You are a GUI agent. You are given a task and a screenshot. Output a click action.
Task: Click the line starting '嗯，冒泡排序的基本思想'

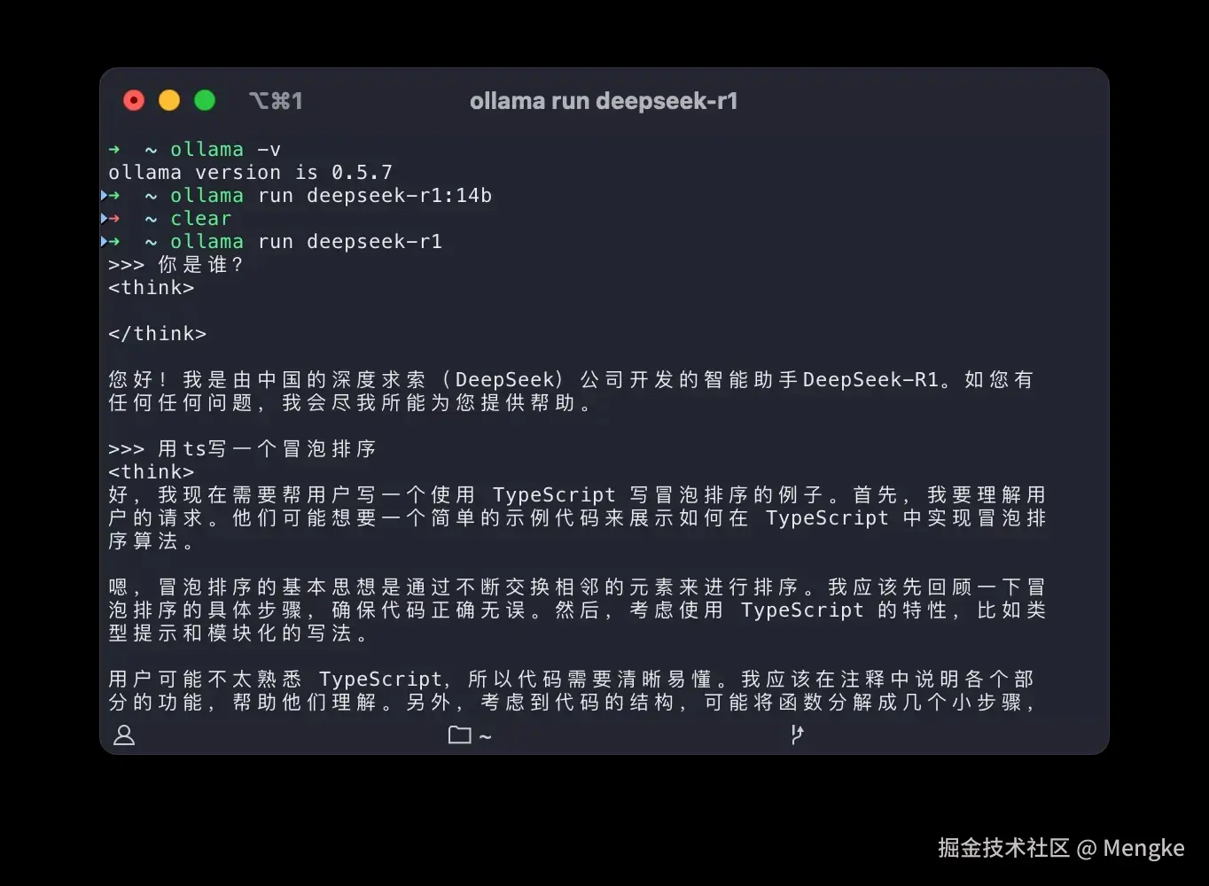click(x=577, y=587)
